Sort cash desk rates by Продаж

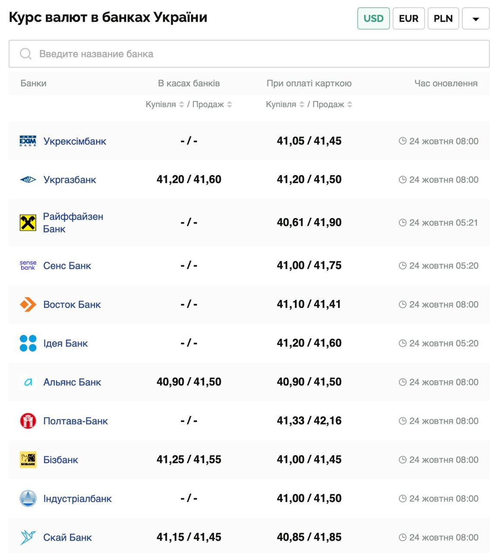229,105
